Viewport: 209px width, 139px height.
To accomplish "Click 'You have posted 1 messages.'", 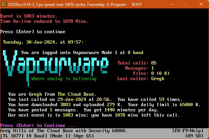I will (x=43, y=110).
